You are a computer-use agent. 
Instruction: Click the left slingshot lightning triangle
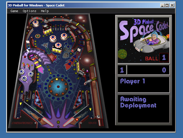38,99
